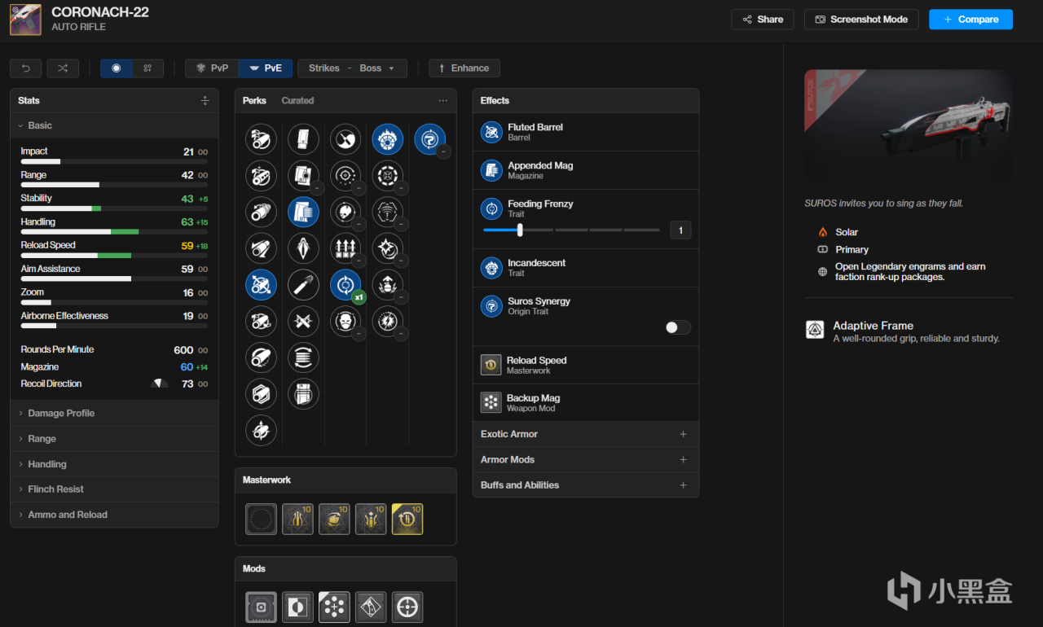Click the Backup Mag mod in Mods panel
The height and width of the screenshot is (627, 1043).
334,607
